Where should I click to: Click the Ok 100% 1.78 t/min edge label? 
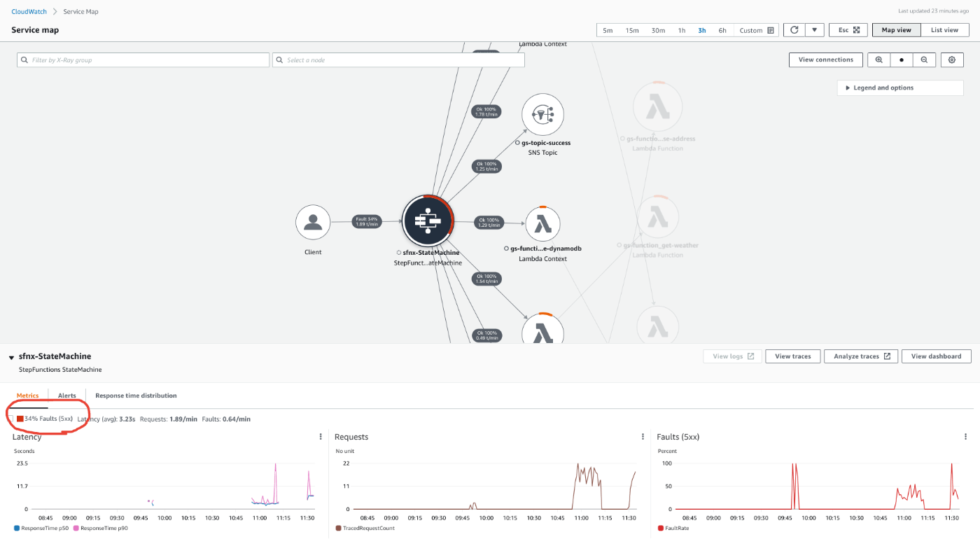coord(486,112)
